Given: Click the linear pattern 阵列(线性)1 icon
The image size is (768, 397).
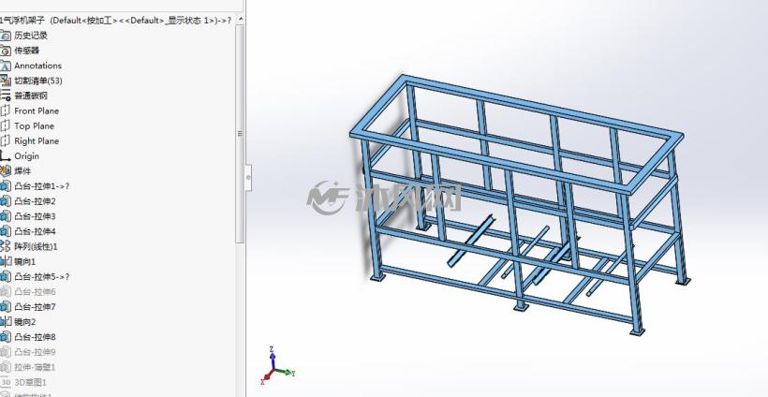Looking at the screenshot, I should coord(5,246).
